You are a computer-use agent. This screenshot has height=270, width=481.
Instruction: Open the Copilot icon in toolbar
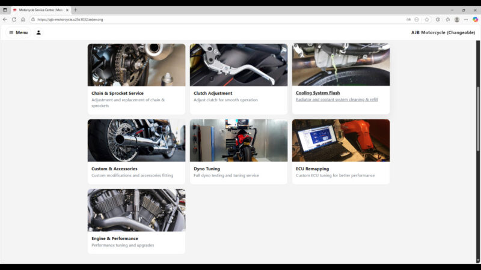[475, 19]
